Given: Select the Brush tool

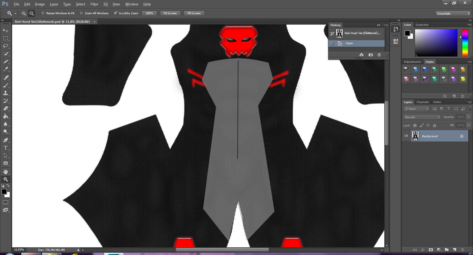Looking at the screenshot, I should (5, 85).
